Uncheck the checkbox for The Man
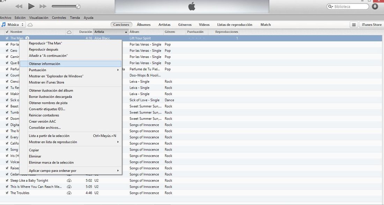The height and width of the screenshot is (205, 384). click(7, 38)
